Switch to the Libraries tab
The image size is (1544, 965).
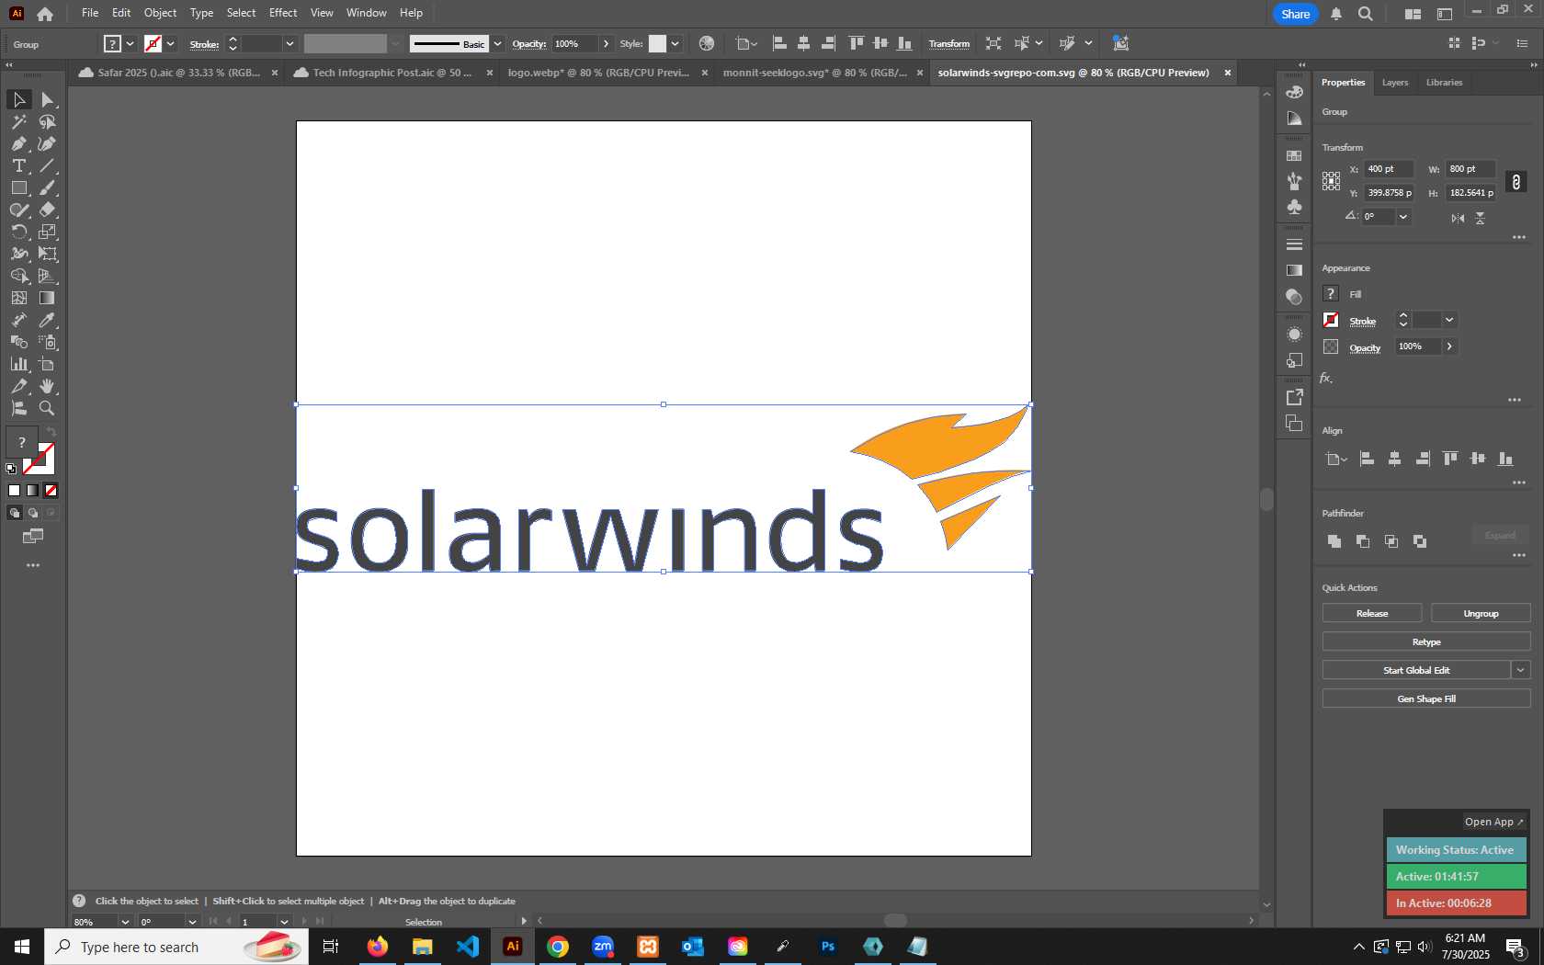click(x=1444, y=83)
